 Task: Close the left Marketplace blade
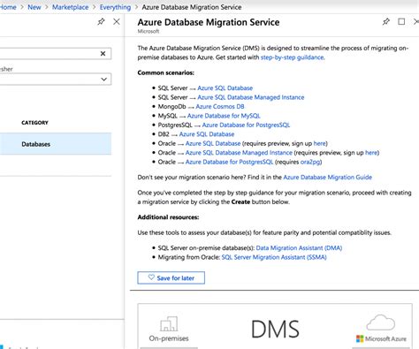tap(117, 21)
